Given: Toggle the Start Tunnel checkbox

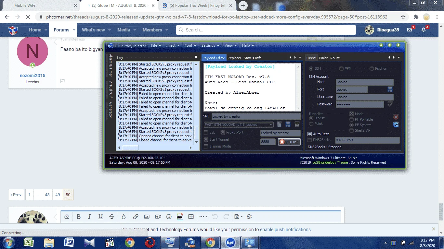Looking at the screenshot, I should pyautogui.click(x=206, y=139).
